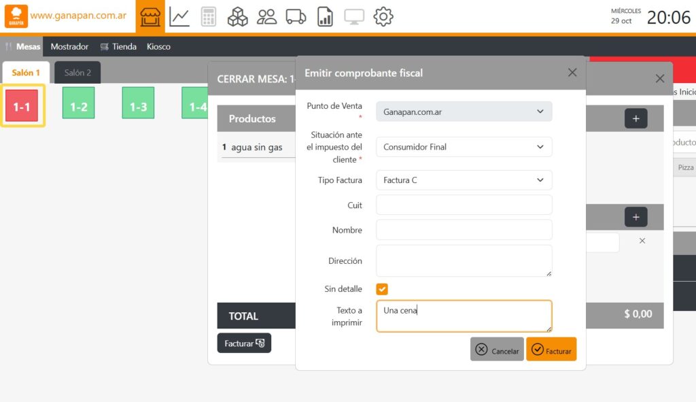
Task: Click the Cuit input field
Action: (x=464, y=205)
